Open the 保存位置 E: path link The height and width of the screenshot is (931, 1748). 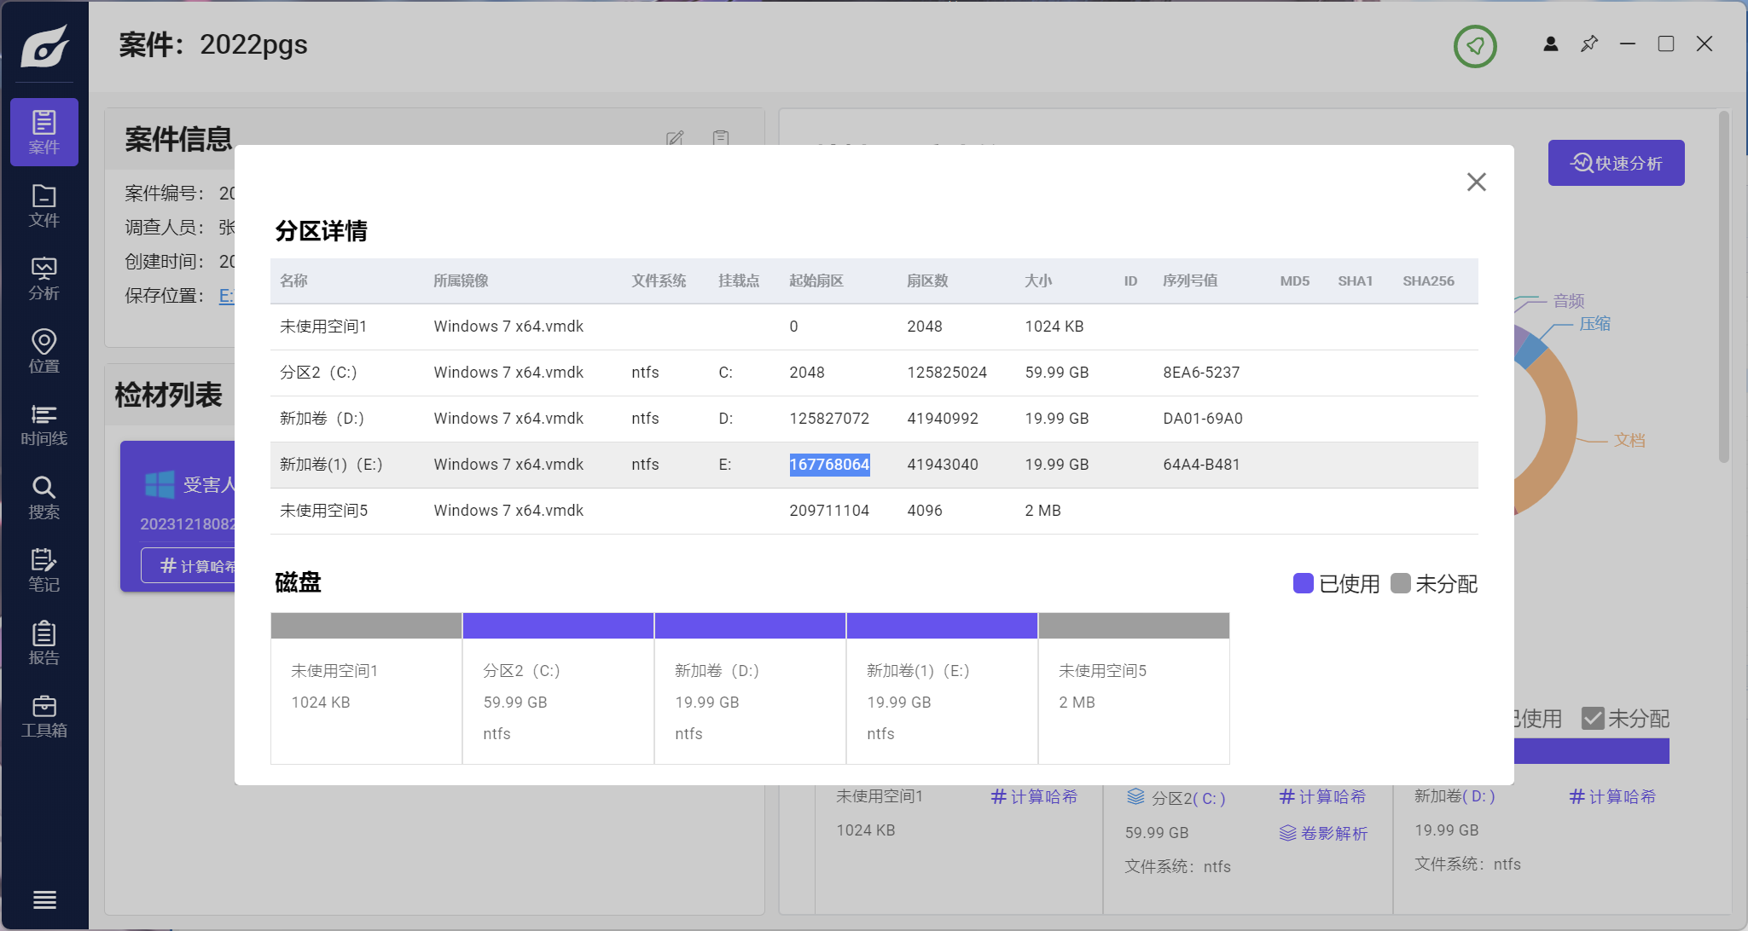[226, 296]
